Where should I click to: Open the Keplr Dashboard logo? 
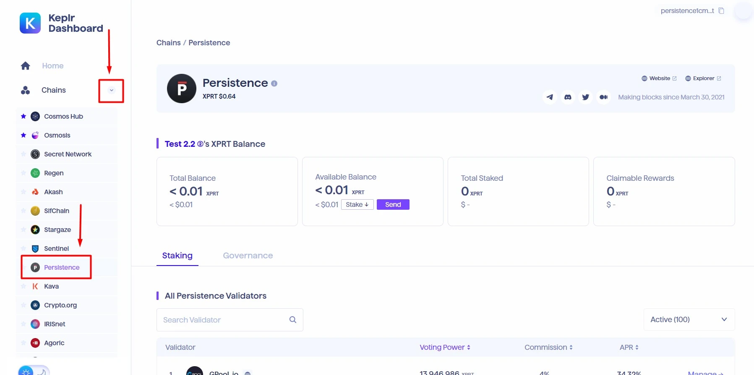pyautogui.click(x=61, y=23)
